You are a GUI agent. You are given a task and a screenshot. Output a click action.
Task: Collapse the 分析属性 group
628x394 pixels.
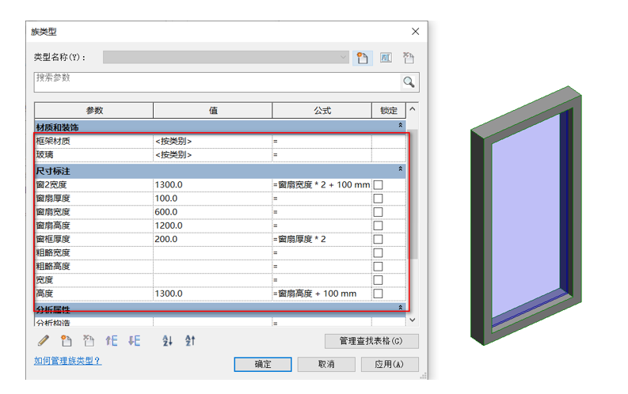pyautogui.click(x=400, y=307)
